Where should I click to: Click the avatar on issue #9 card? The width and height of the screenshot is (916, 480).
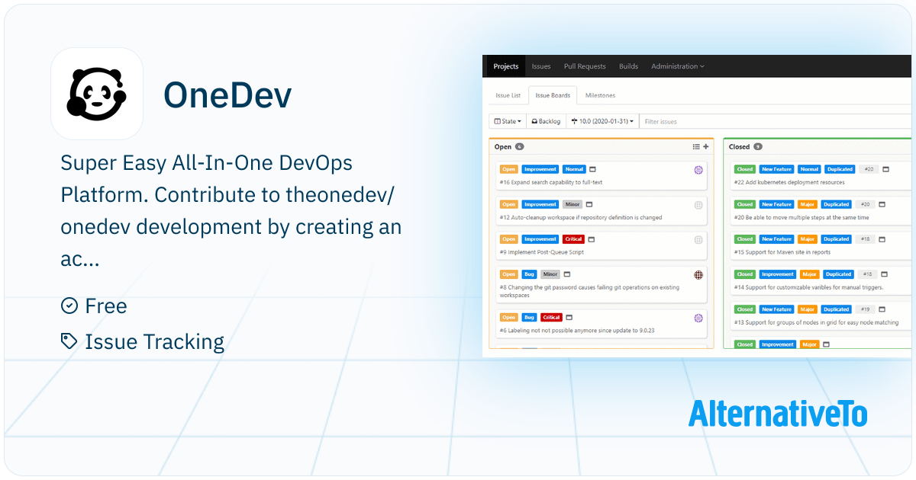698,240
